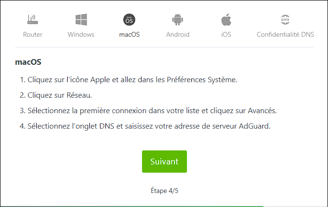Viewport: 328px width, 207px height.
Task: Click the green progress bar at bottom
Action: click(132, 206)
